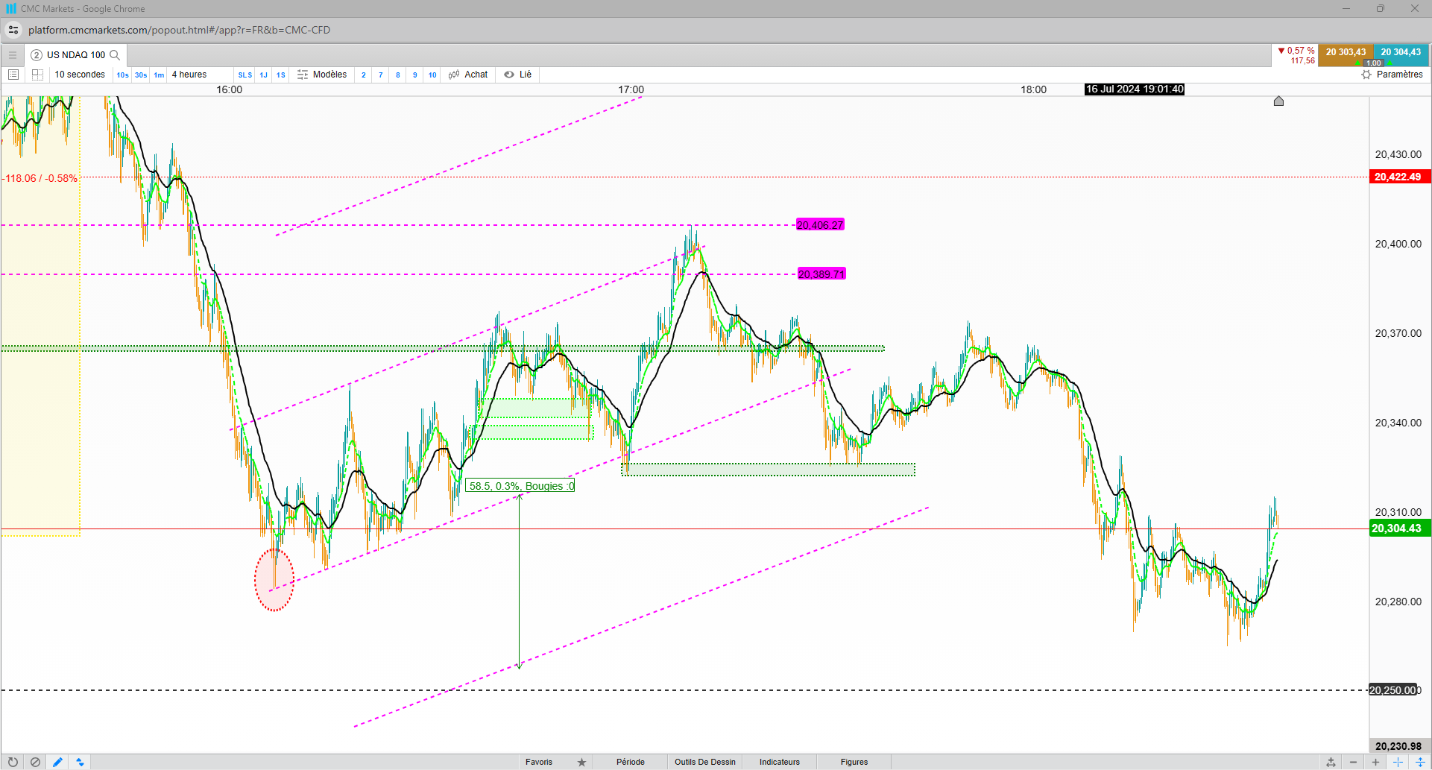Activate the blue pencil drawing tool
1432x770 pixels.
click(57, 762)
